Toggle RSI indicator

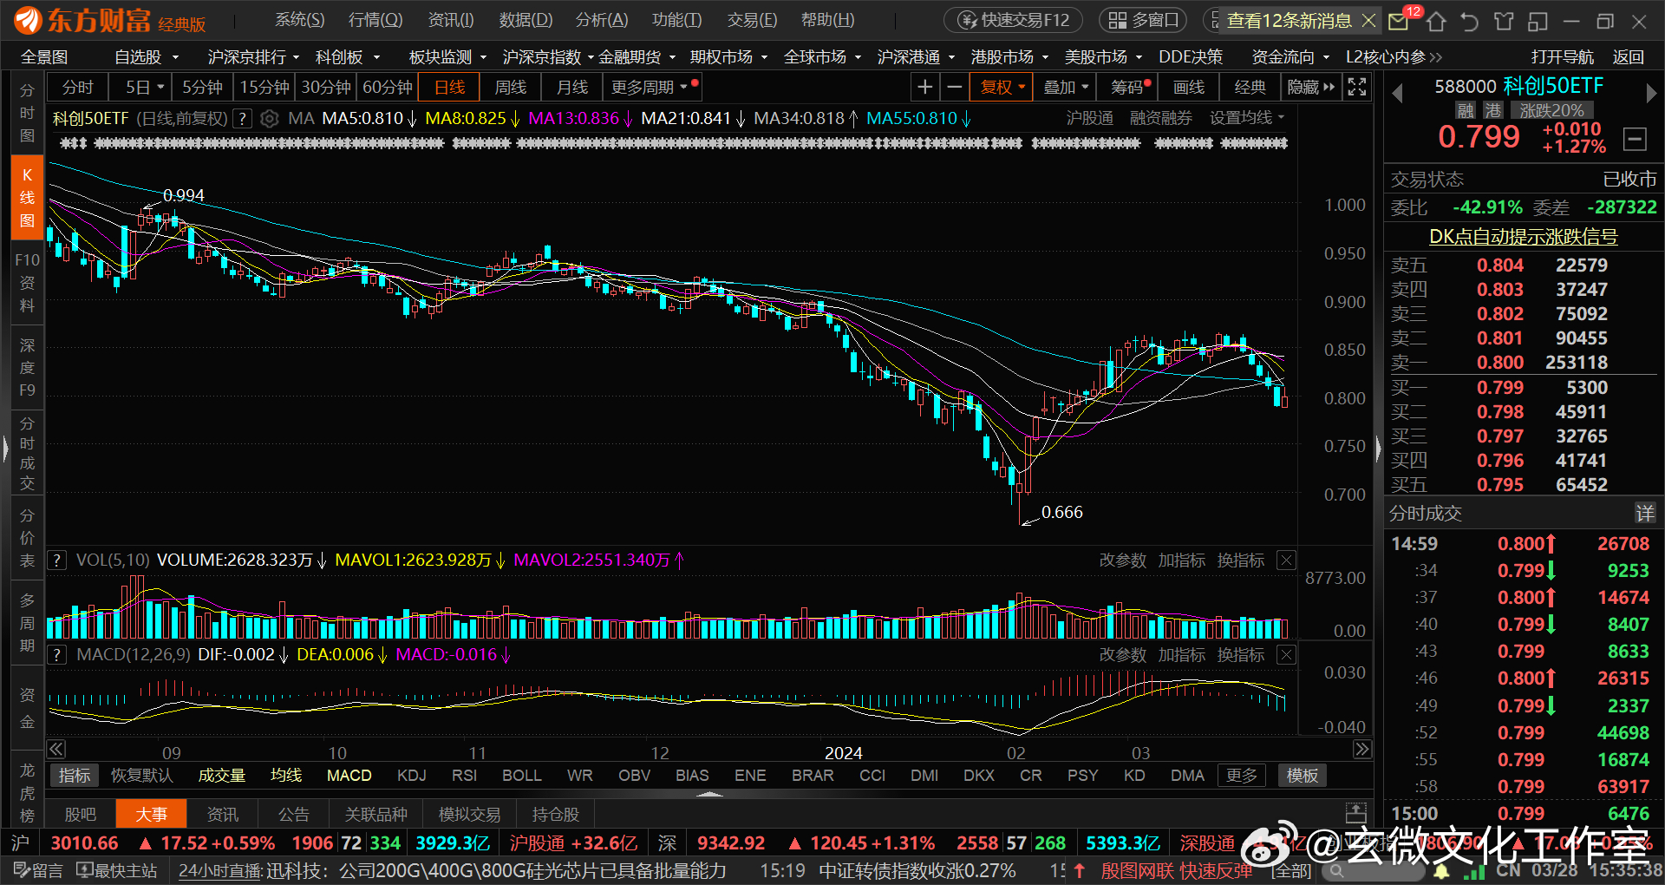[x=465, y=775]
